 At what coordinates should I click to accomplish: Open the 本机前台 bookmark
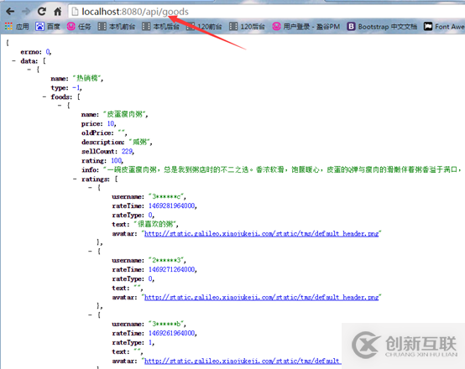(116, 27)
